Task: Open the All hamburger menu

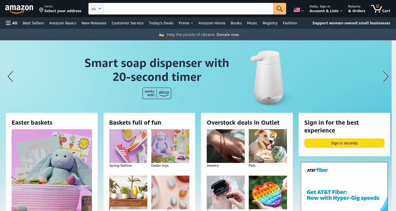Action: pos(12,23)
